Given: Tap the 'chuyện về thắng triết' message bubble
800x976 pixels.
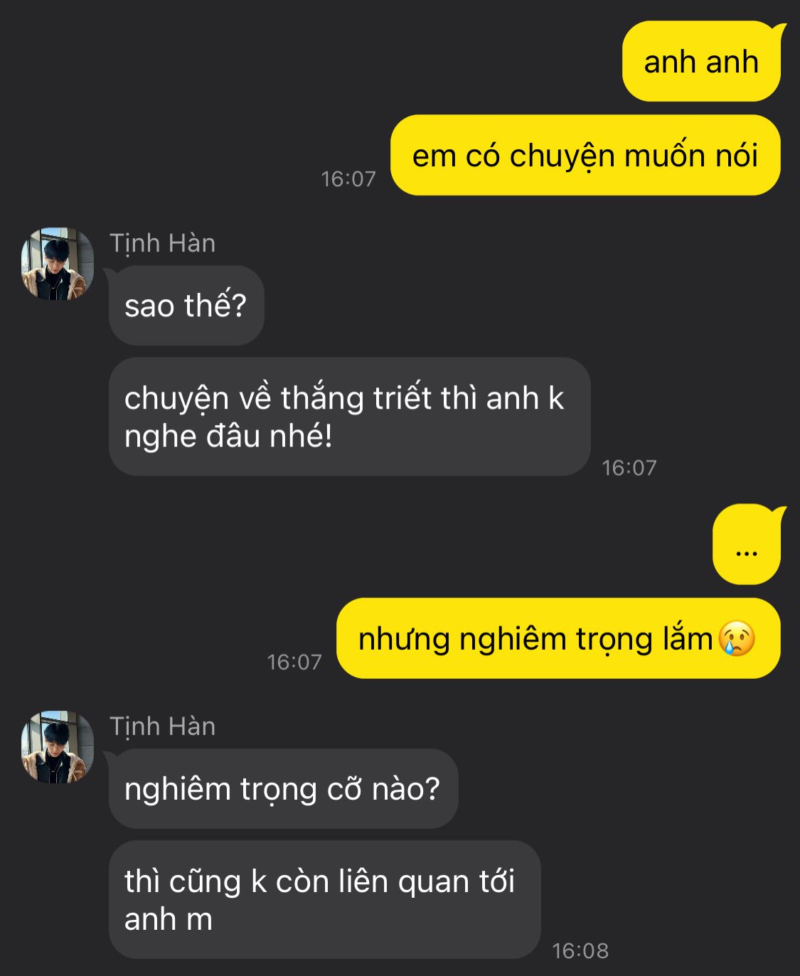Looking at the screenshot, I should [349, 417].
